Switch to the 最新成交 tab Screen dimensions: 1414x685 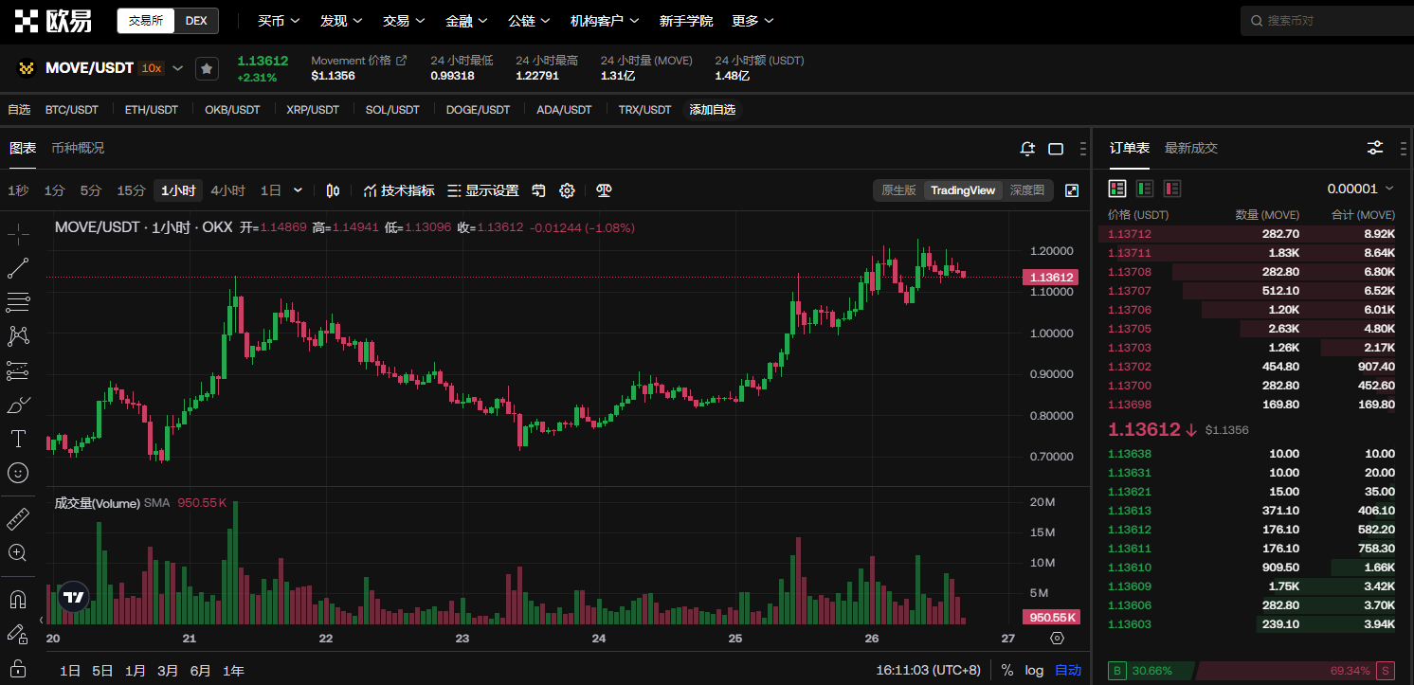(x=1190, y=148)
